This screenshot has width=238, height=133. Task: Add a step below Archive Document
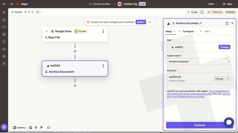[75, 86]
